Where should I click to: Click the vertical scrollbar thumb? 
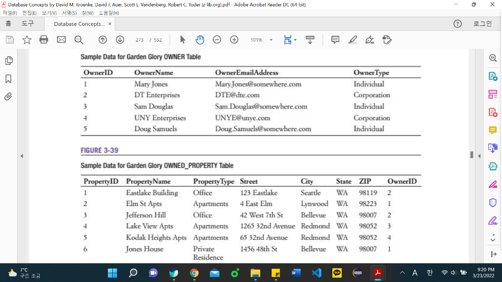click(472, 155)
